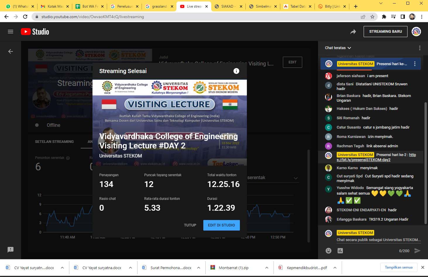Open the send feedback icon at bottom left
The height and width of the screenshot is (277, 428).
coord(11,250)
